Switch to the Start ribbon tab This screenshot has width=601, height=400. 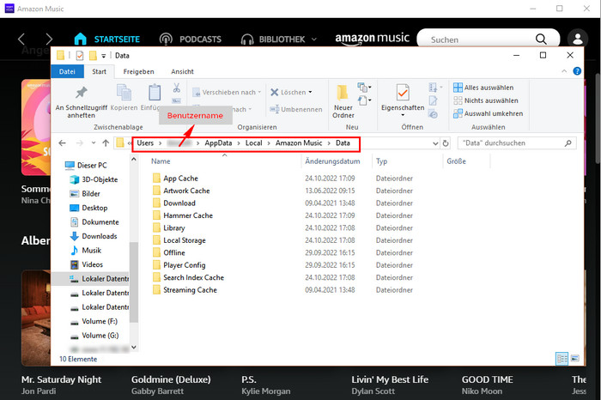tap(100, 71)
